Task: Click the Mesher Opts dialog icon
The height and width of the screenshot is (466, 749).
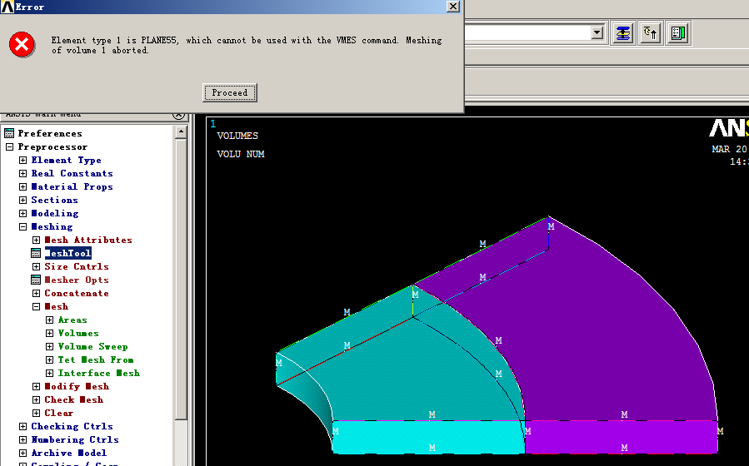Action: [36, 280]
